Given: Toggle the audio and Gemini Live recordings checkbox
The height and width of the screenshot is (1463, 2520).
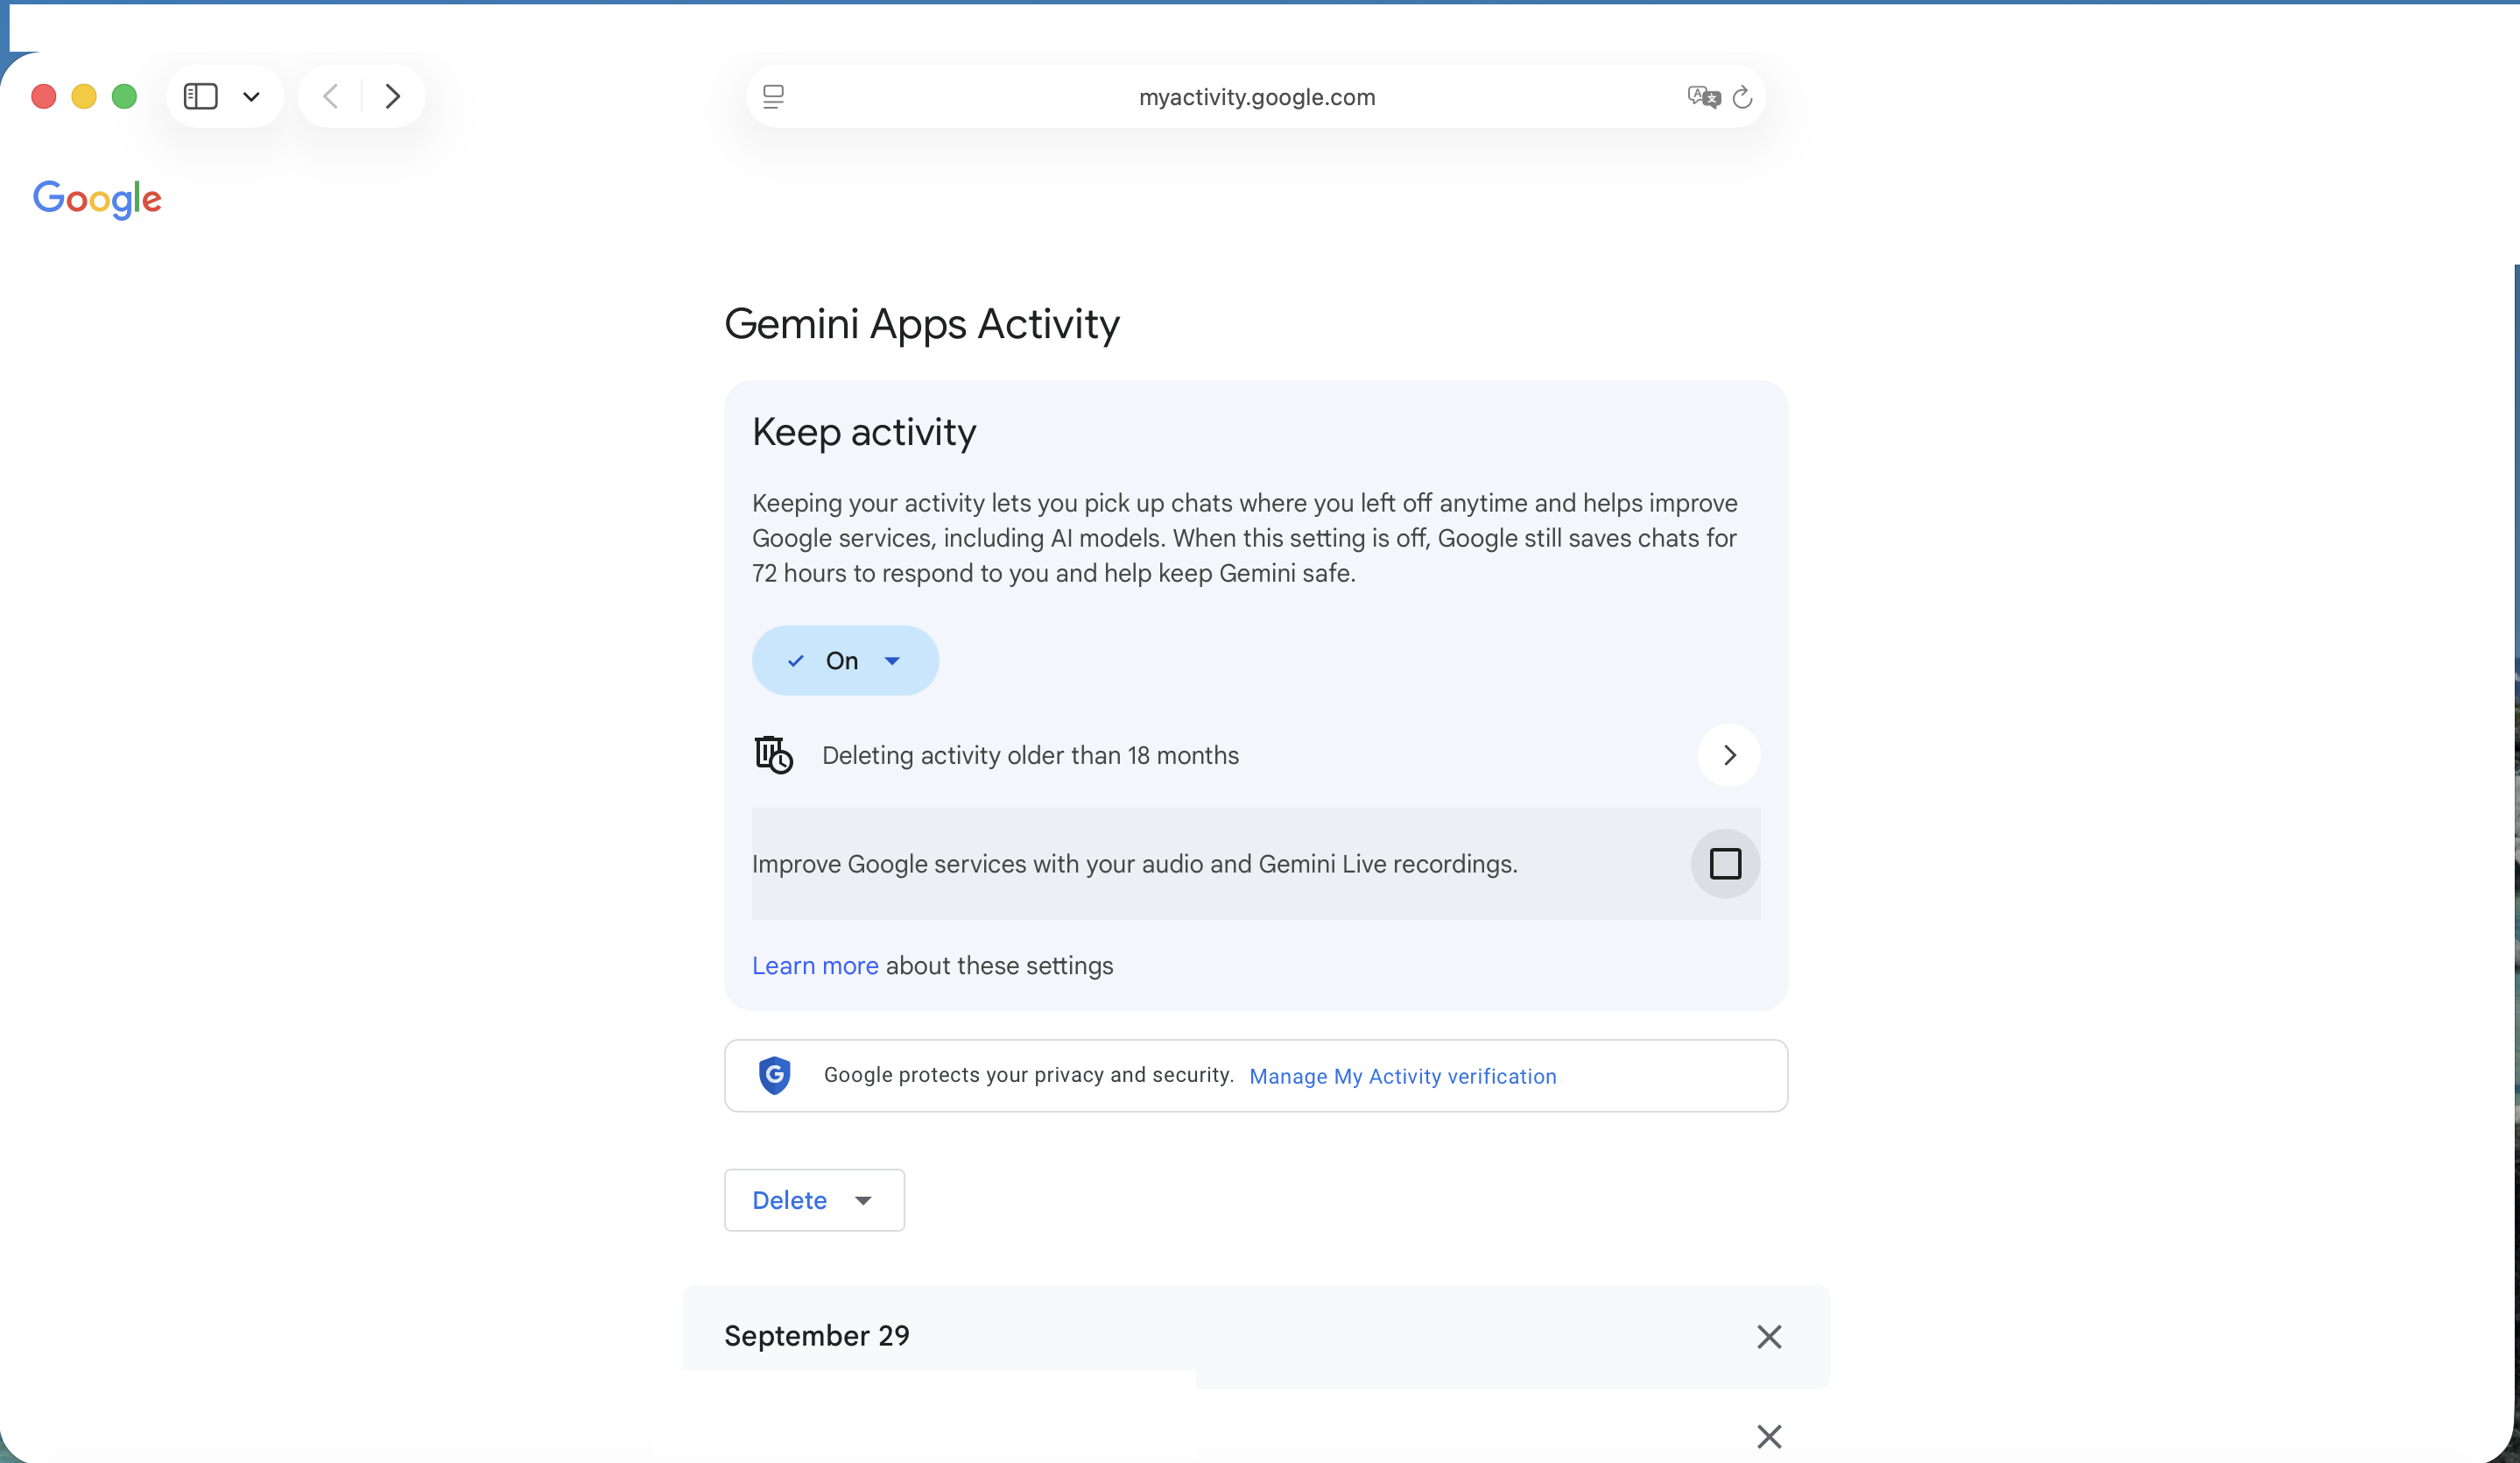Looking at the screenshot, I should [x=1725, y=863].
